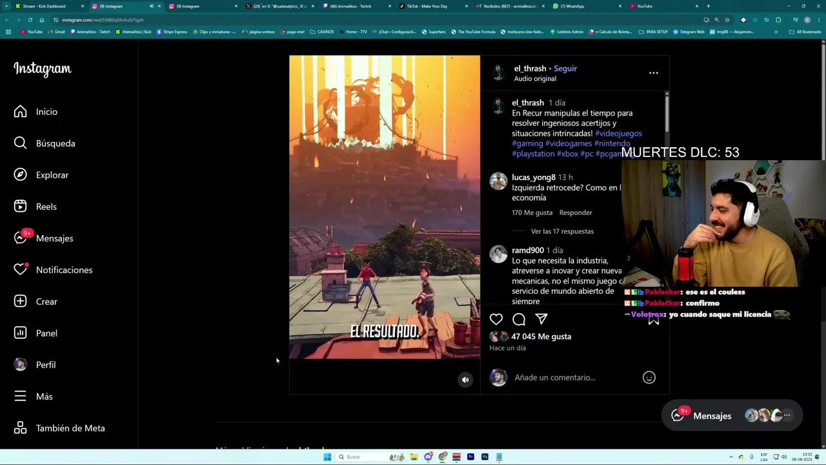This screenshot has width=826, height=465.
Task: Switch to Stream - Kick Dashboard tab
Action: pyautogui.click(x=50, y=6)
